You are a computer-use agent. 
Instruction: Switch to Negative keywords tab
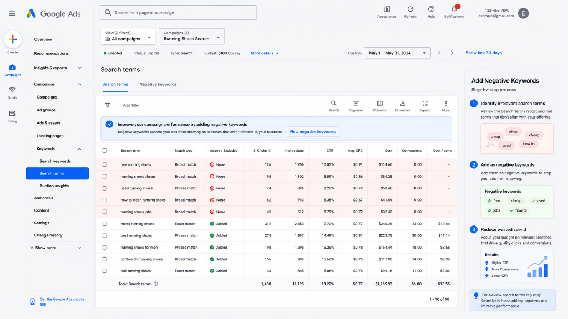click(158, 84)
